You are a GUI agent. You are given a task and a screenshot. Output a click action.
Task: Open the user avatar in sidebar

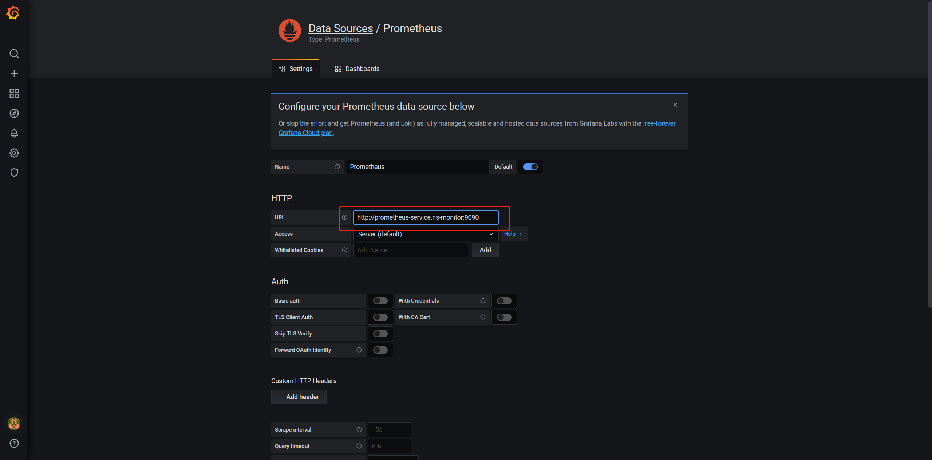[14, 424]
